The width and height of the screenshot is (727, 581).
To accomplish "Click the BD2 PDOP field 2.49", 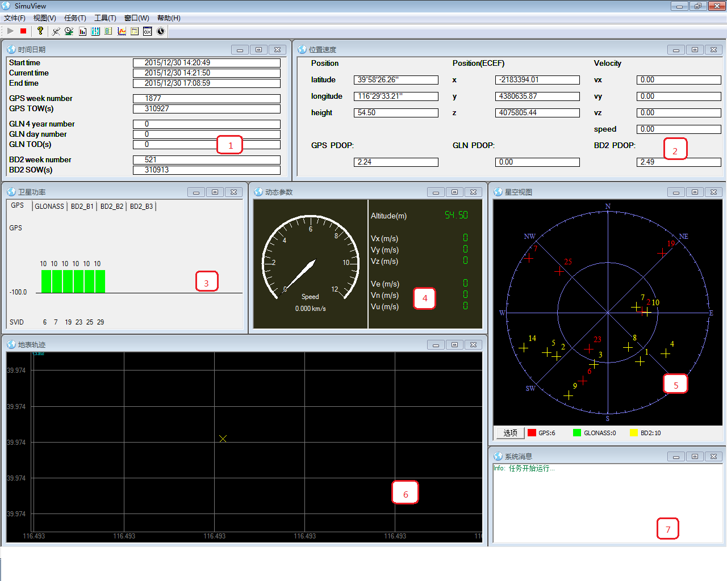I will coord(679,162).
